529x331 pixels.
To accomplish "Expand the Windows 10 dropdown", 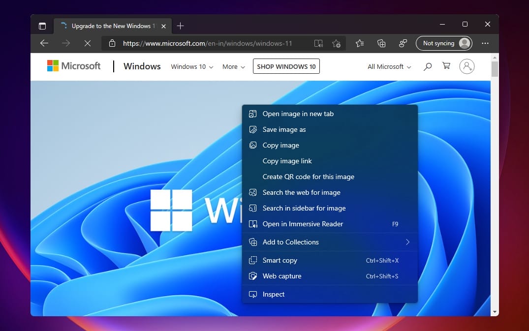I will [191, 66].
